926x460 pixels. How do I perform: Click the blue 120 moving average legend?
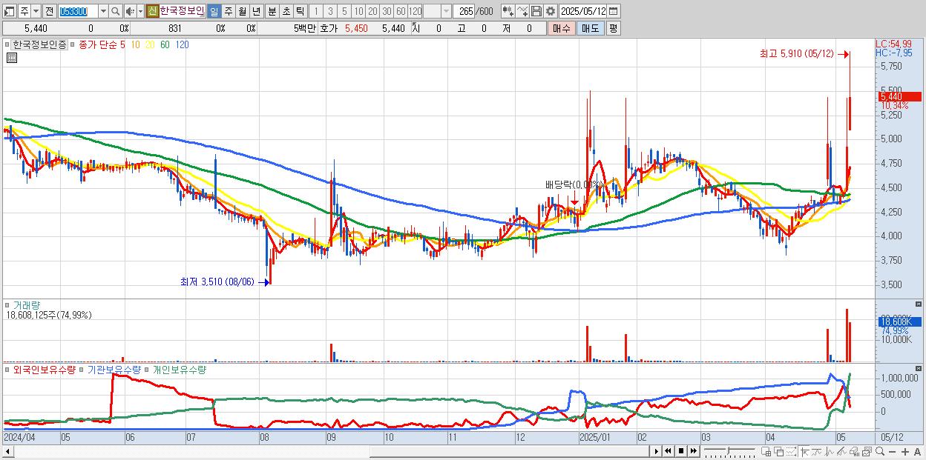click(x=182, y=44)
